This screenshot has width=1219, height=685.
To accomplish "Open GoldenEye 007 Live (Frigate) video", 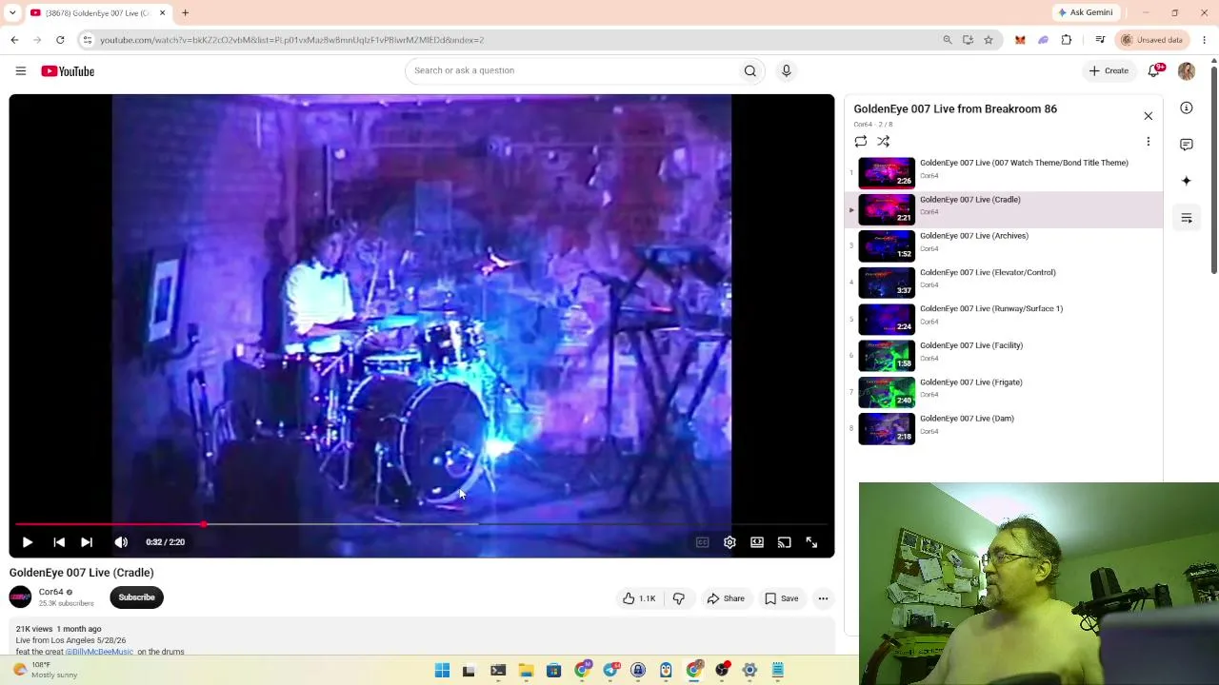I will click(1004, 392).
